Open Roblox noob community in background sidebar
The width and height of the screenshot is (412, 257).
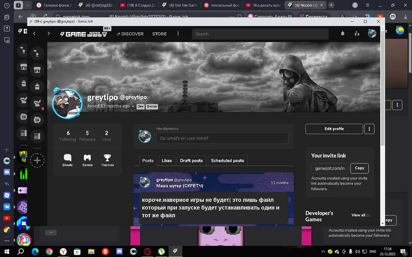click(x=23, y=157)
